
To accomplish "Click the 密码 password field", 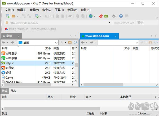I will point(148,23).
